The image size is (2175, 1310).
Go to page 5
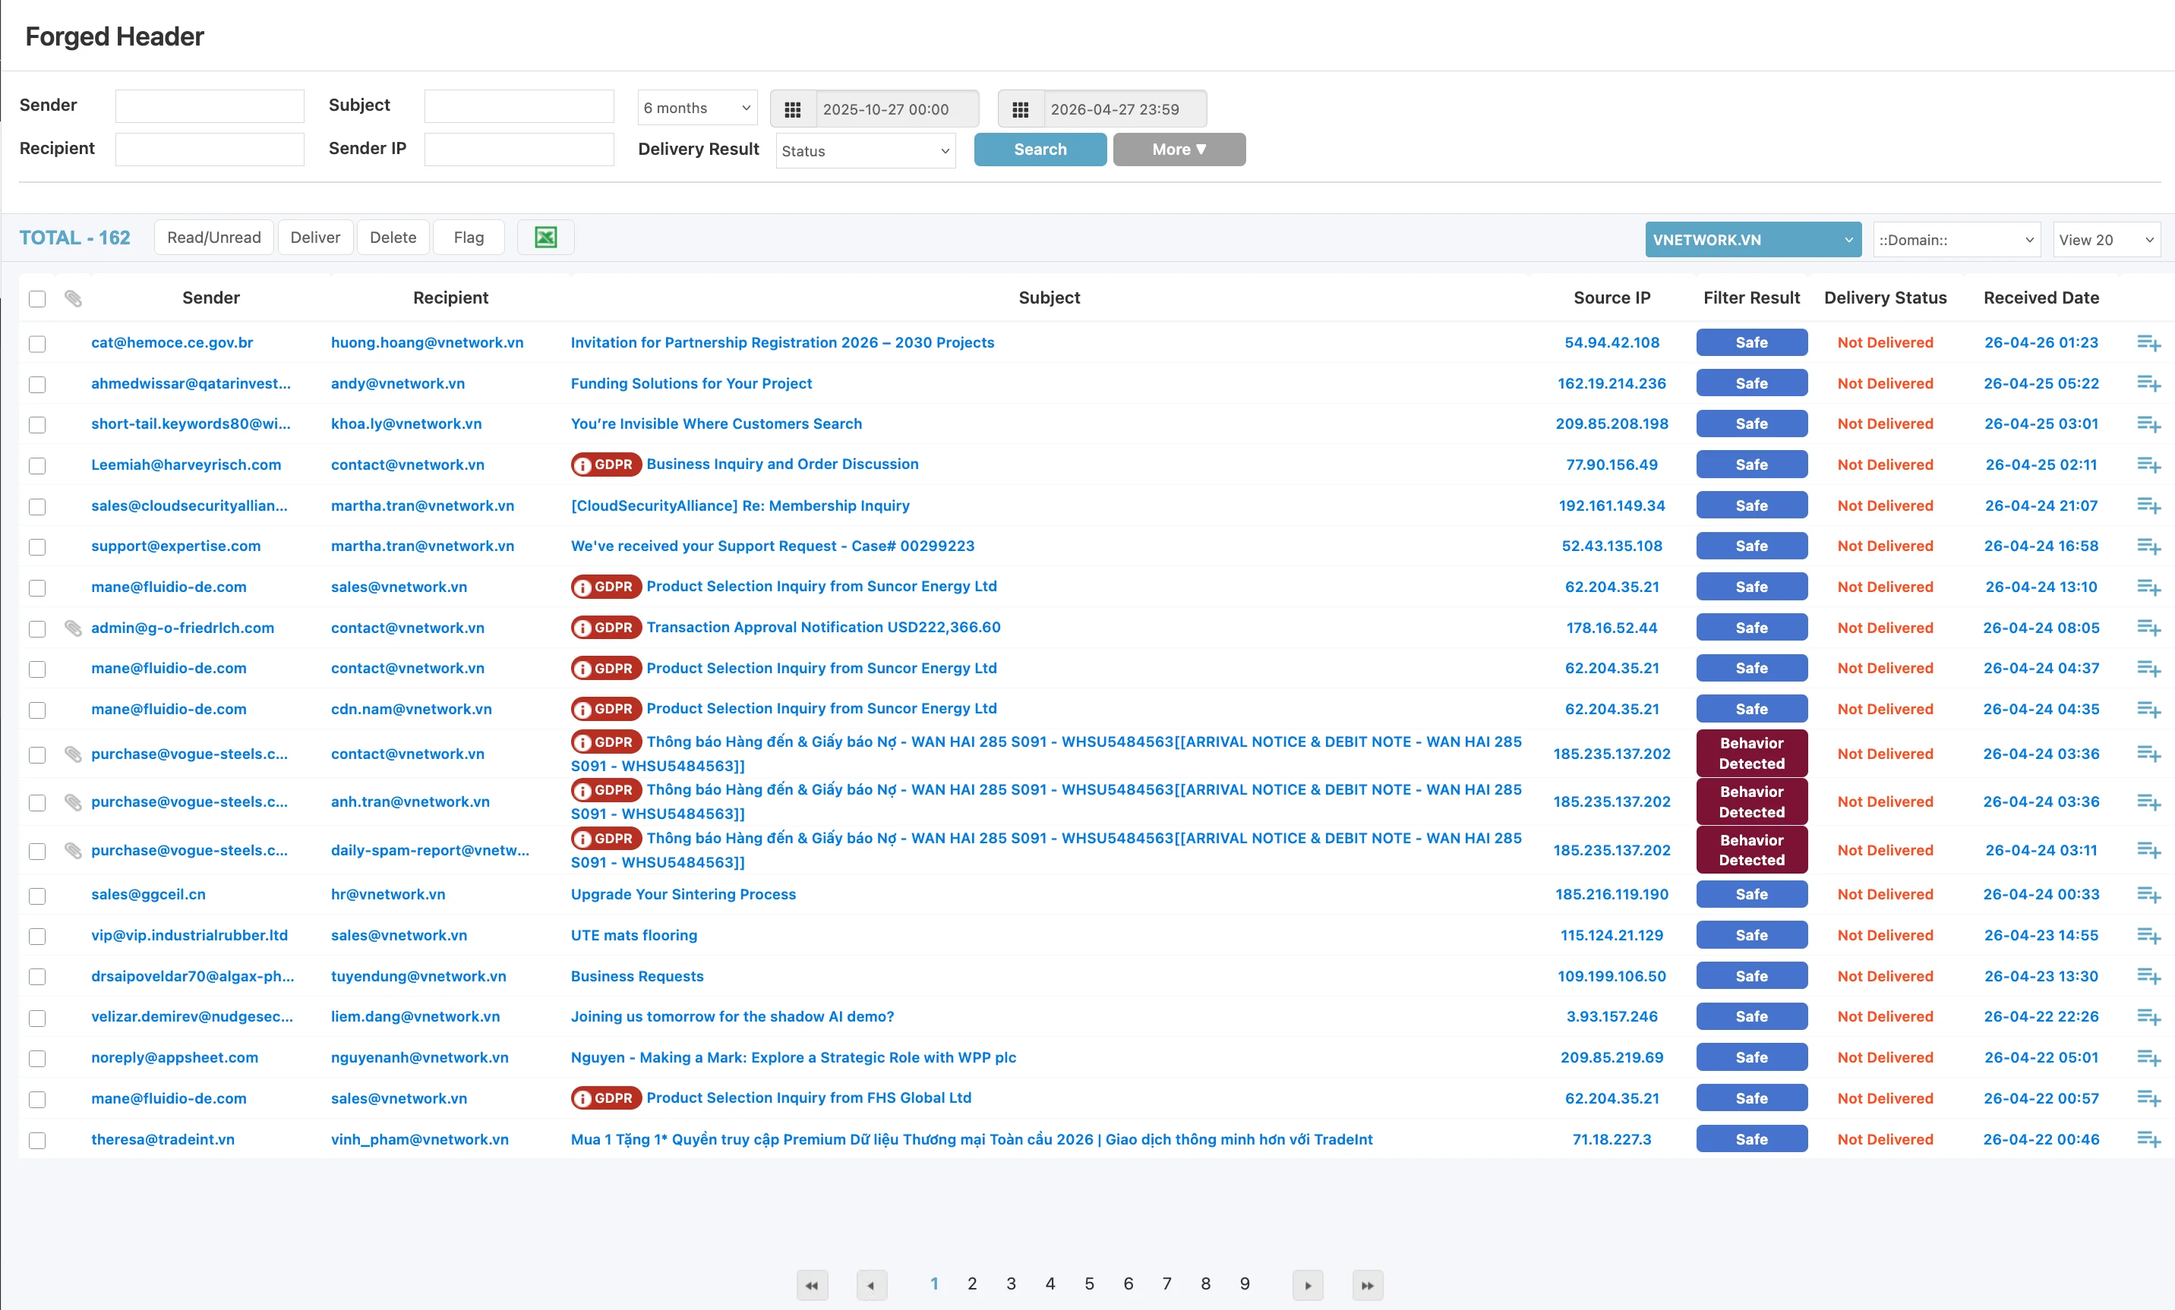[x=1089, y=1283]
